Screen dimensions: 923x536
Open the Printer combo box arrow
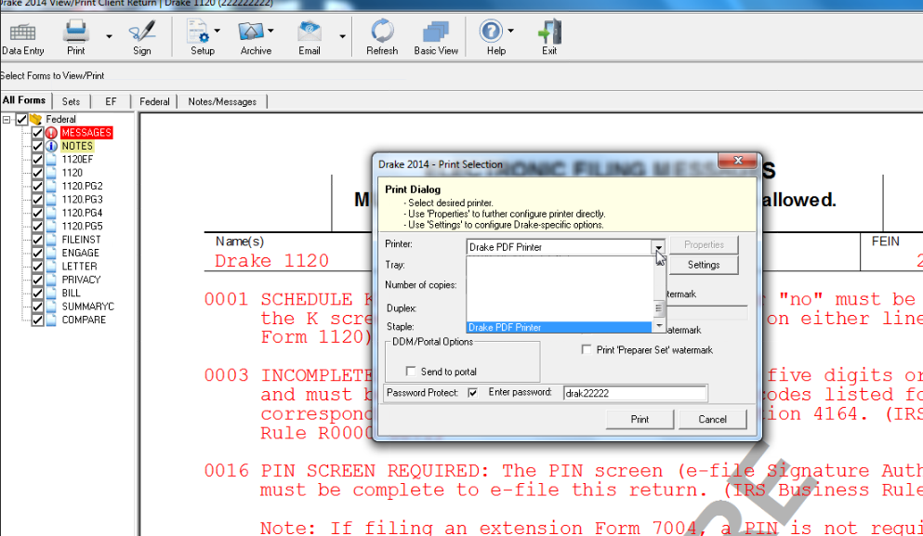click(658, 247)
